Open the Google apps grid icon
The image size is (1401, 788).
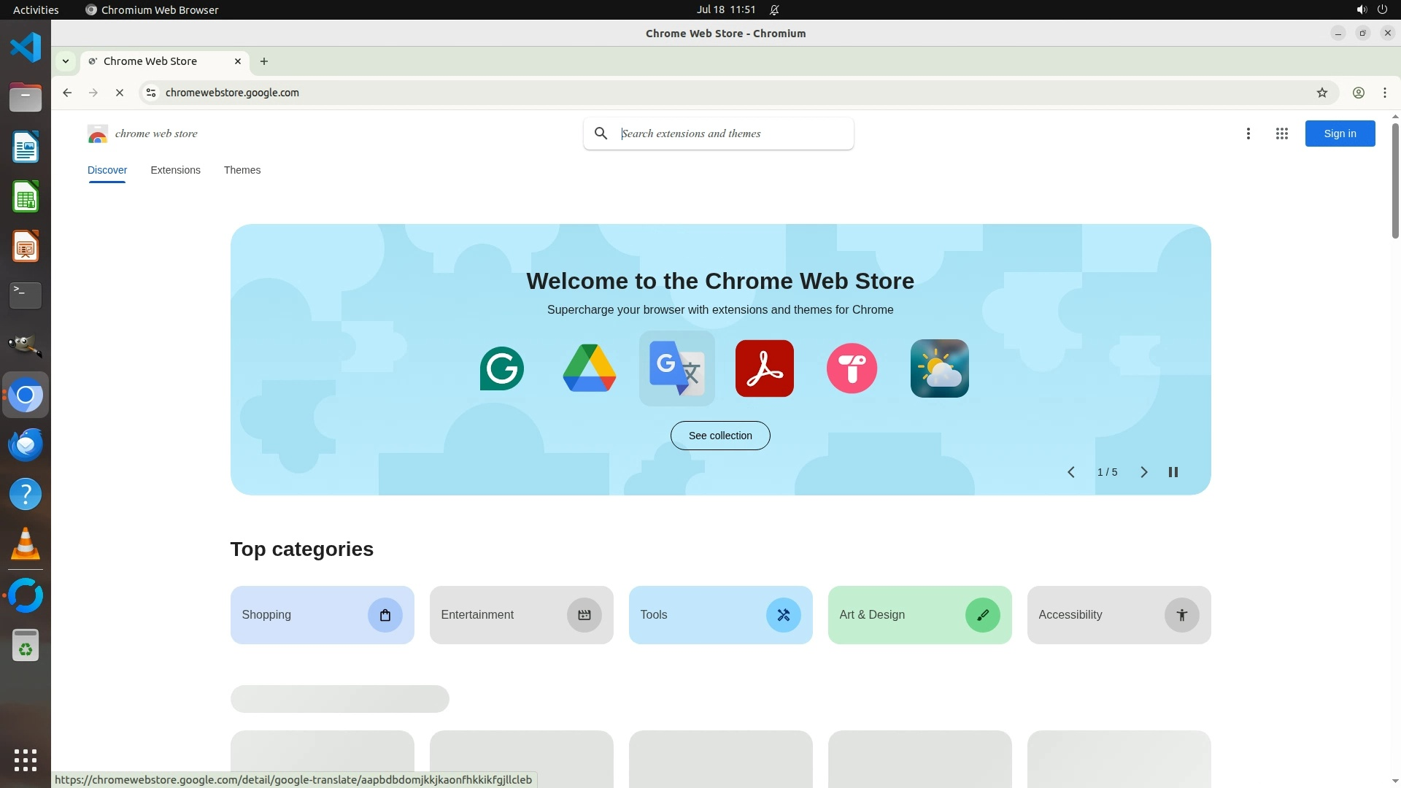coord(1281,134)
